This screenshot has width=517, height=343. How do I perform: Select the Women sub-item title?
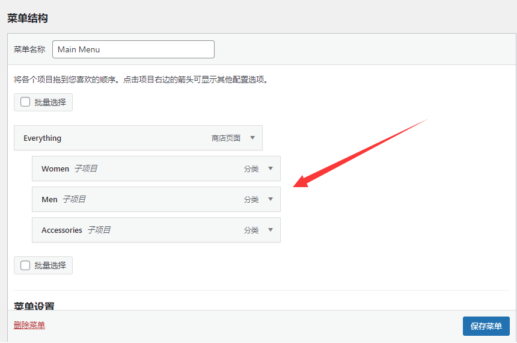[55, 169]
